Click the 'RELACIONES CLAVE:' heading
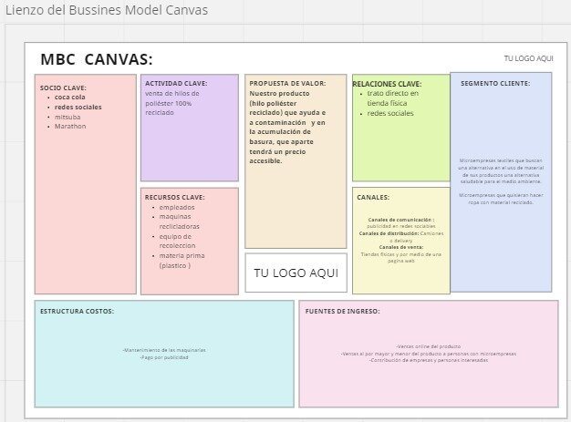571x422 pixels. click(x=387, y=84)
